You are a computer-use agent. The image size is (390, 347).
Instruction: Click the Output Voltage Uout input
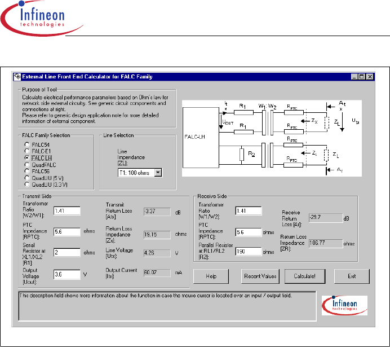coord(67,274)
